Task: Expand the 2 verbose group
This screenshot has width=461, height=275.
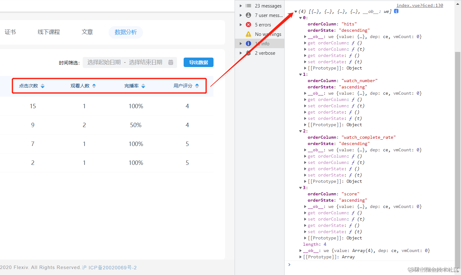Action: point(241,53)
